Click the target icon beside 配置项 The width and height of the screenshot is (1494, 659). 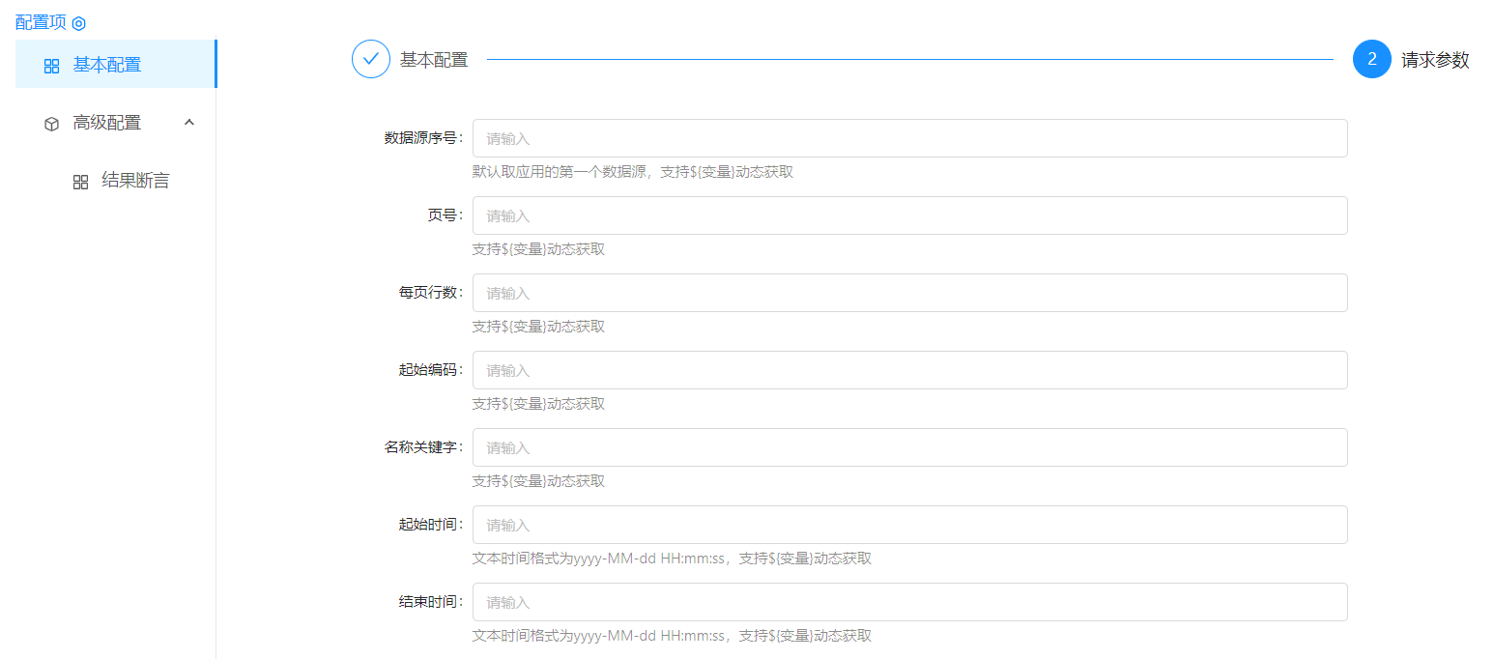[x=79, y=23]
